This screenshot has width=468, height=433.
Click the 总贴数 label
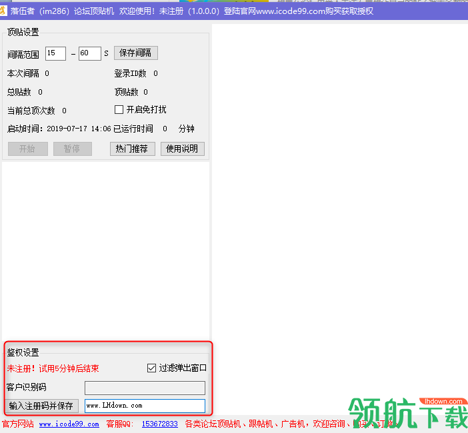coord(19,92)
